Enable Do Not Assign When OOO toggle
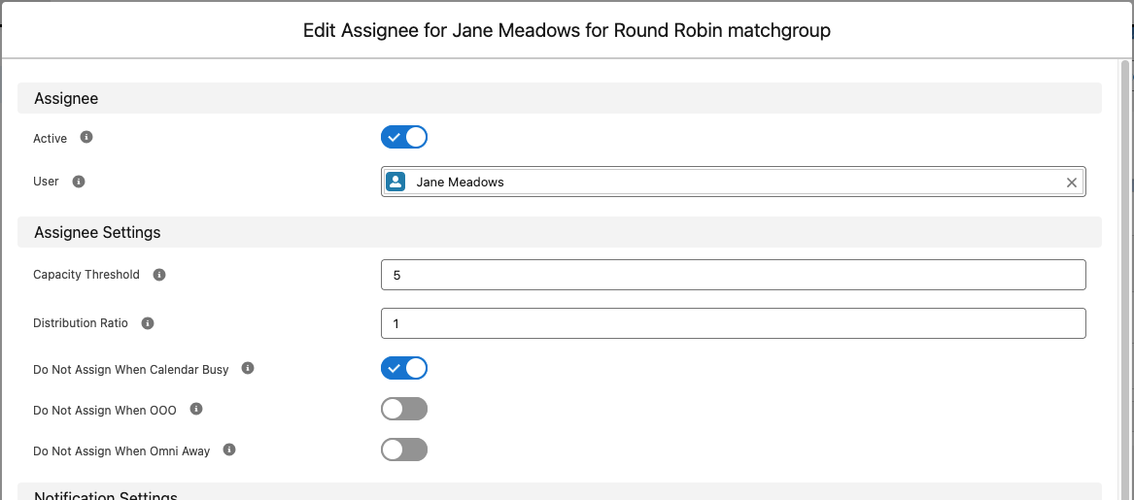The height and width of the screenshot is (500, 1134). 404,409
